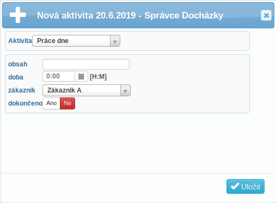Close the Nová aktivita dialog
The image size is (276, 203).
266,15
